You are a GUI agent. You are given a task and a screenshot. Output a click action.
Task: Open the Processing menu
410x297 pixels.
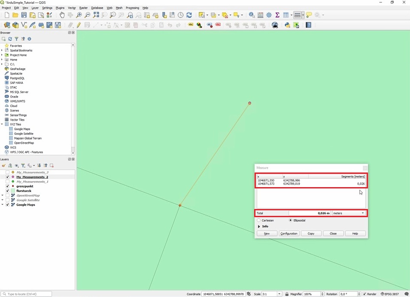(x=132, y=8)
